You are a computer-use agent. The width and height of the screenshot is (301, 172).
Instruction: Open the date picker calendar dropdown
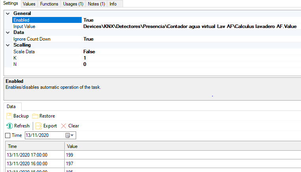tap(69, 136)
